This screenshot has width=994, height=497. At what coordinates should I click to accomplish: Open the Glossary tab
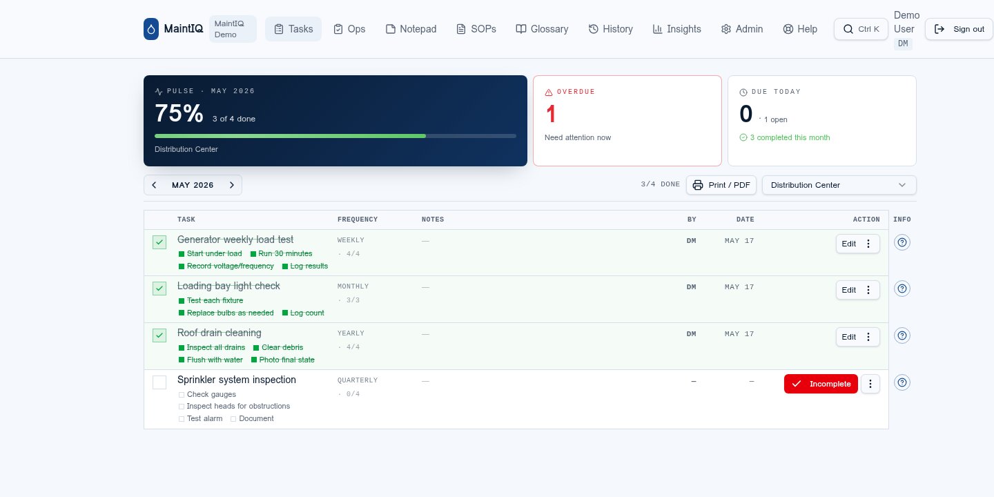tap(542, 29)
